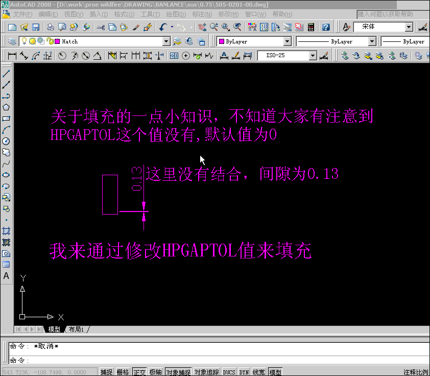430x376 pixels.
Task: Activate the Pan hand tool
Action: point(202,27)
